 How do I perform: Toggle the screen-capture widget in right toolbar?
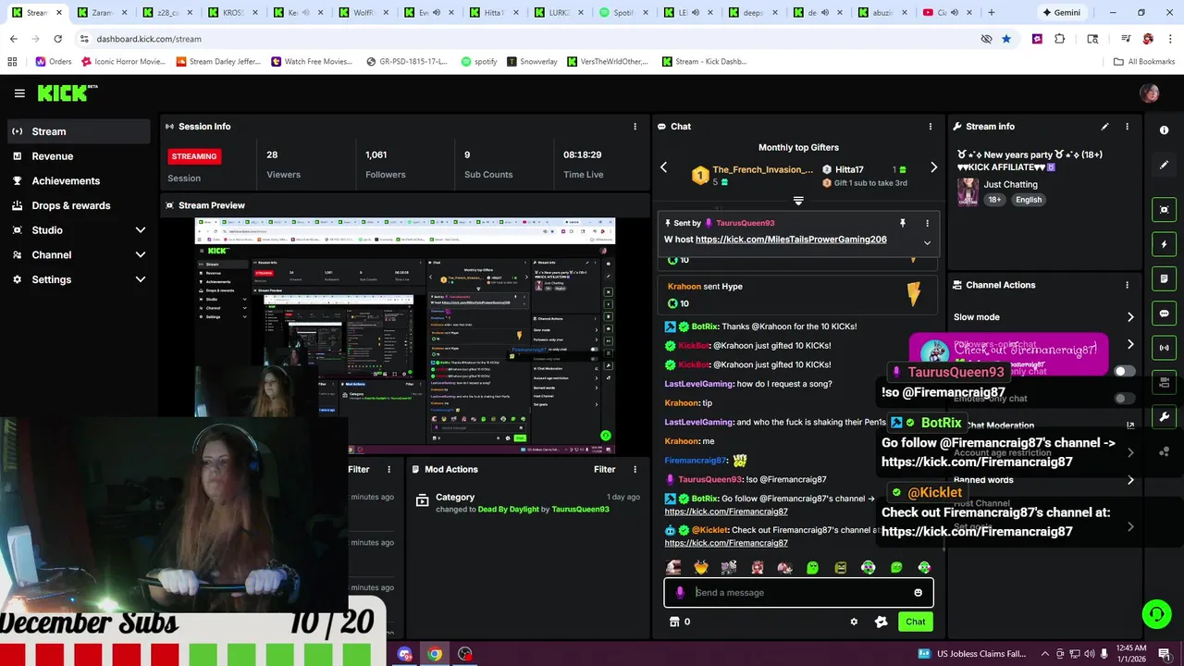click(x=1164, y=210)
